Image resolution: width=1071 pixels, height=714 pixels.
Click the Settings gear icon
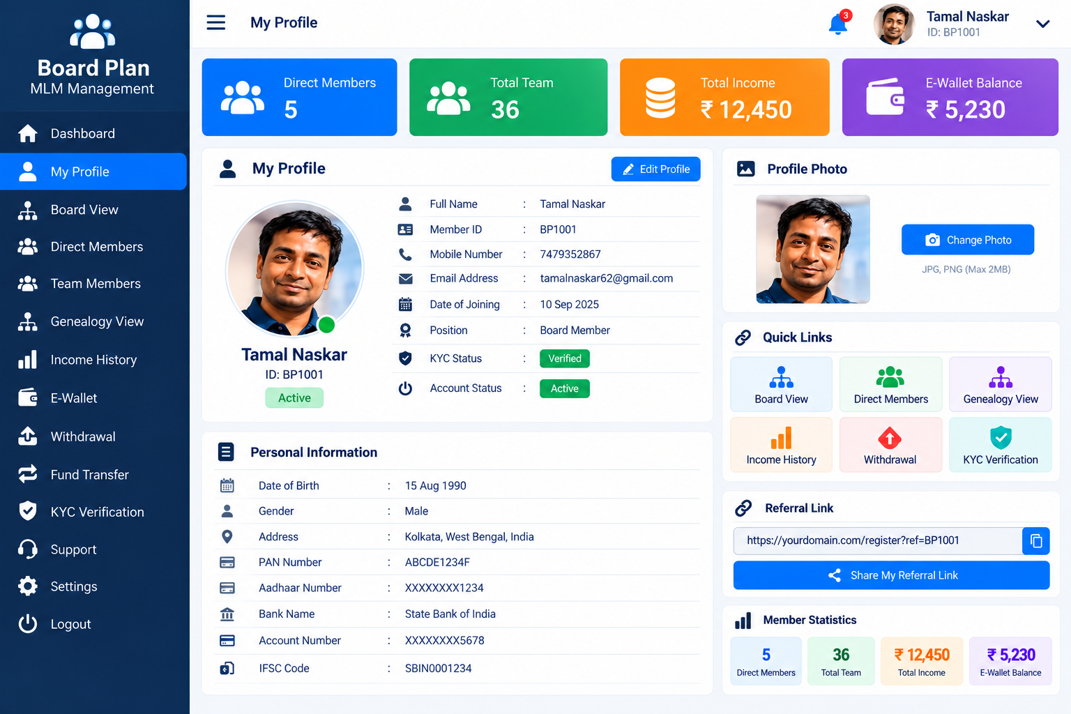tap(28, 586)
